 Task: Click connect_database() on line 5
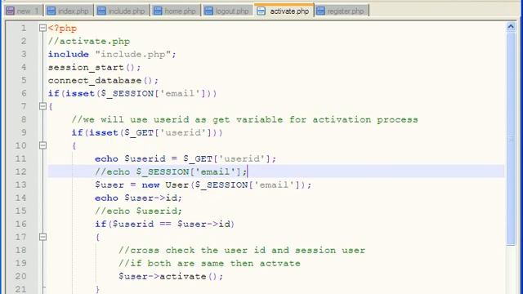101,81
